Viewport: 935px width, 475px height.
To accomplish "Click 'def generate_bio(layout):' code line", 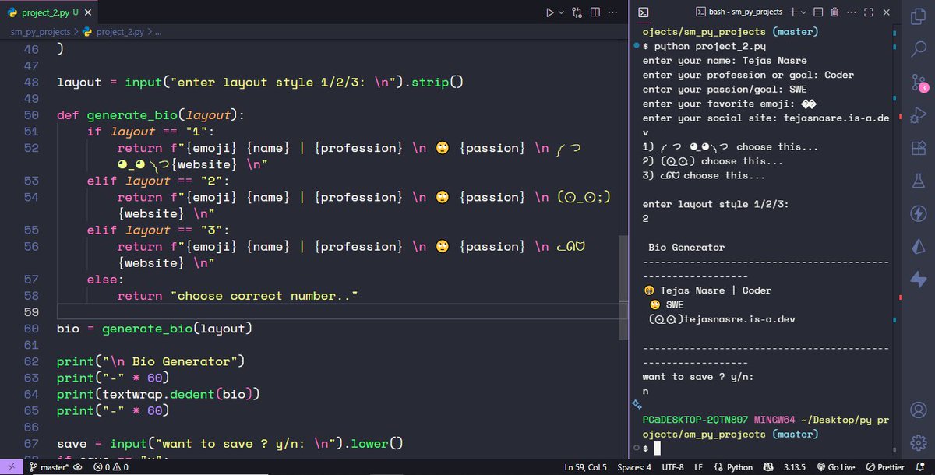I will pos(150,115).
